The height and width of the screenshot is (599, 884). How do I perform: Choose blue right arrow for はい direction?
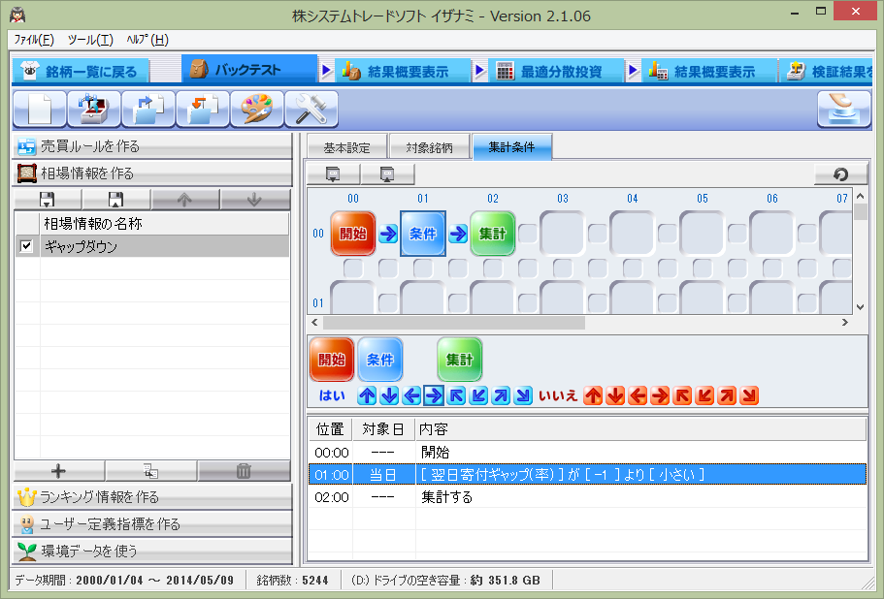(x=434, y=395)
